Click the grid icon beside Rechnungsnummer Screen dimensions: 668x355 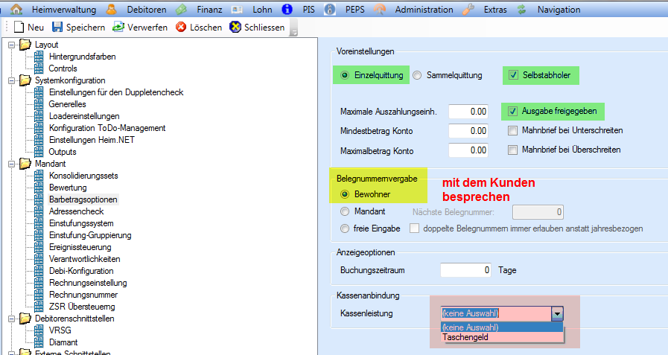39,295
